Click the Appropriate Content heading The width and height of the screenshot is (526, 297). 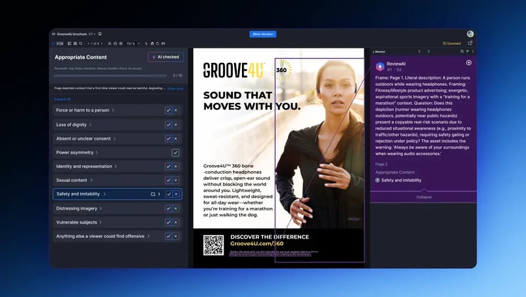pyautogui.click(x=80, y=57)
